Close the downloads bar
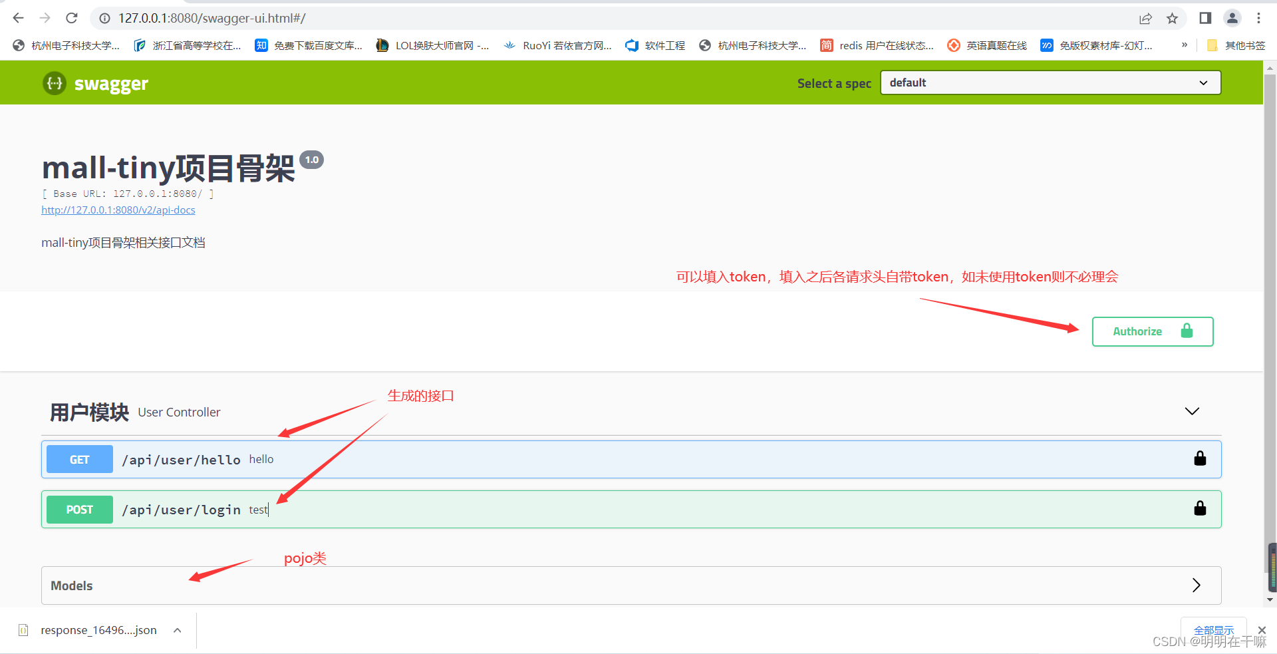1277x654 pixels. pos(1262,630)
